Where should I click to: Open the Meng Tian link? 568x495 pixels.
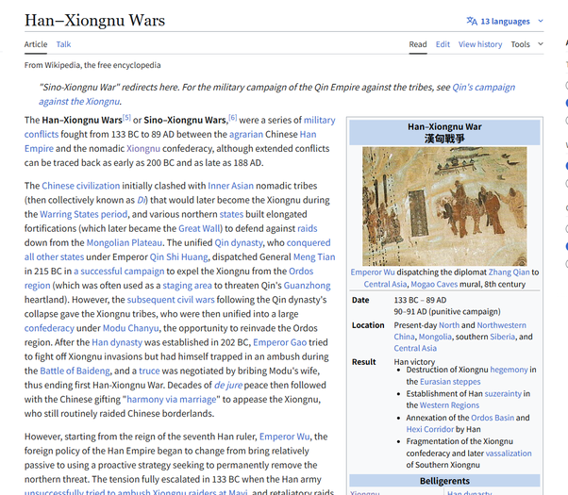[314, 257]
